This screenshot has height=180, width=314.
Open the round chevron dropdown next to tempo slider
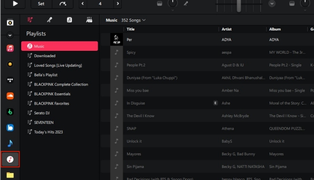272,3
